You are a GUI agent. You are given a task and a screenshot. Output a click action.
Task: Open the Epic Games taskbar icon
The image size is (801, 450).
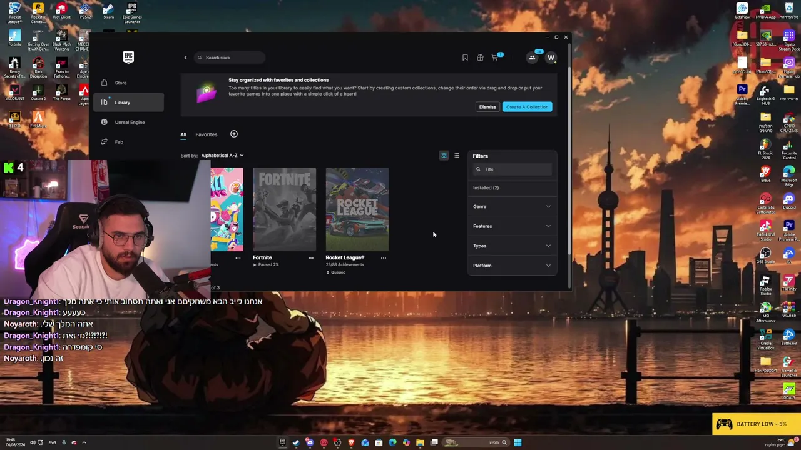(282, 442)
